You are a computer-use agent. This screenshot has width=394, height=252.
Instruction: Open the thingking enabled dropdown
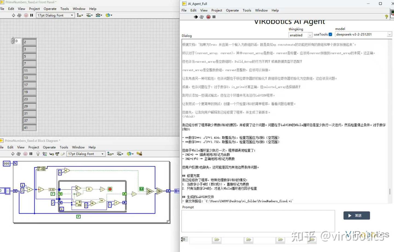[x=300, y=35]
